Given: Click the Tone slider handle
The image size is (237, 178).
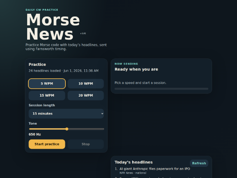Looking at the screenshot, I should click(x=67, y=129).
